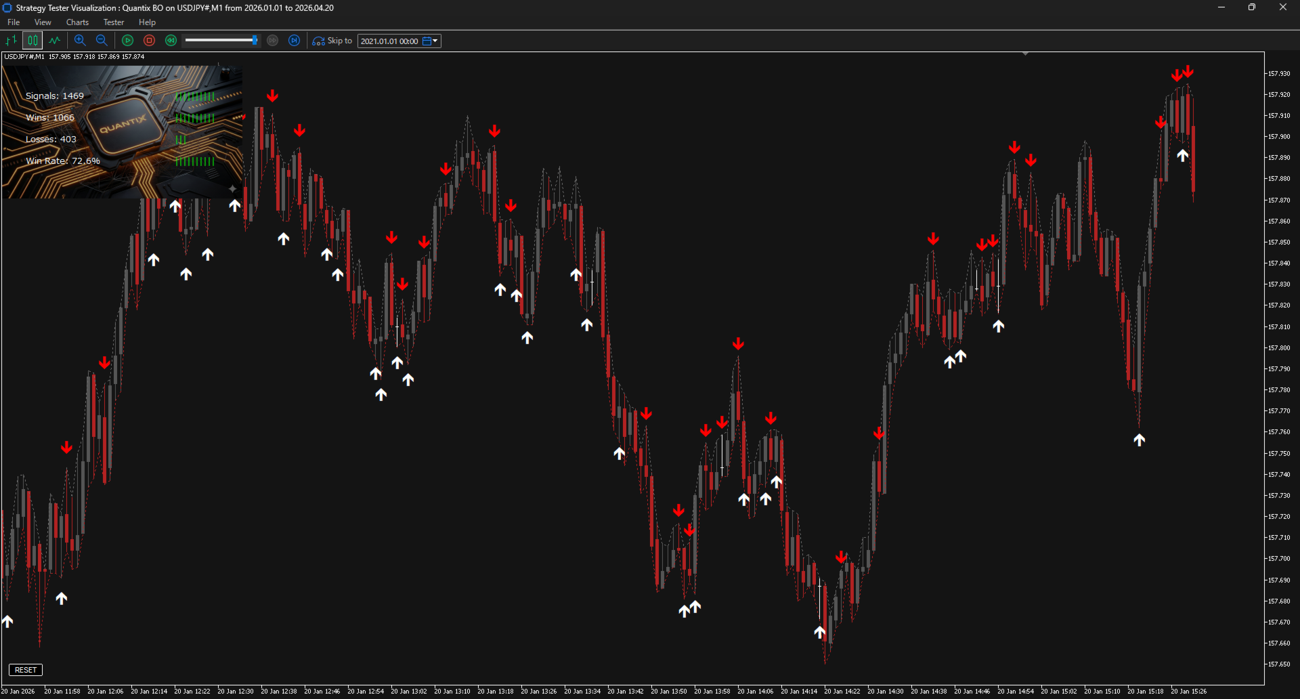Image resolution: width=1300 pixels, height=699 pixels.
Task: Switch chart to line chart mode
Action: click(x=54, y=41)
